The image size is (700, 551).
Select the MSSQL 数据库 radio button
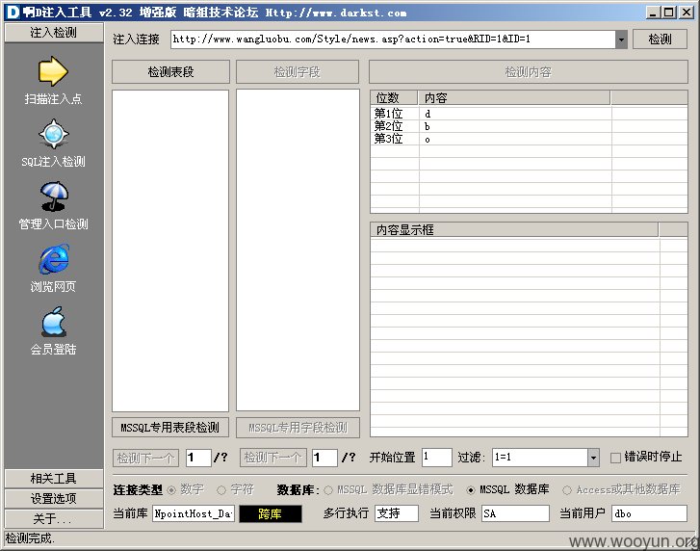(471, 490)
